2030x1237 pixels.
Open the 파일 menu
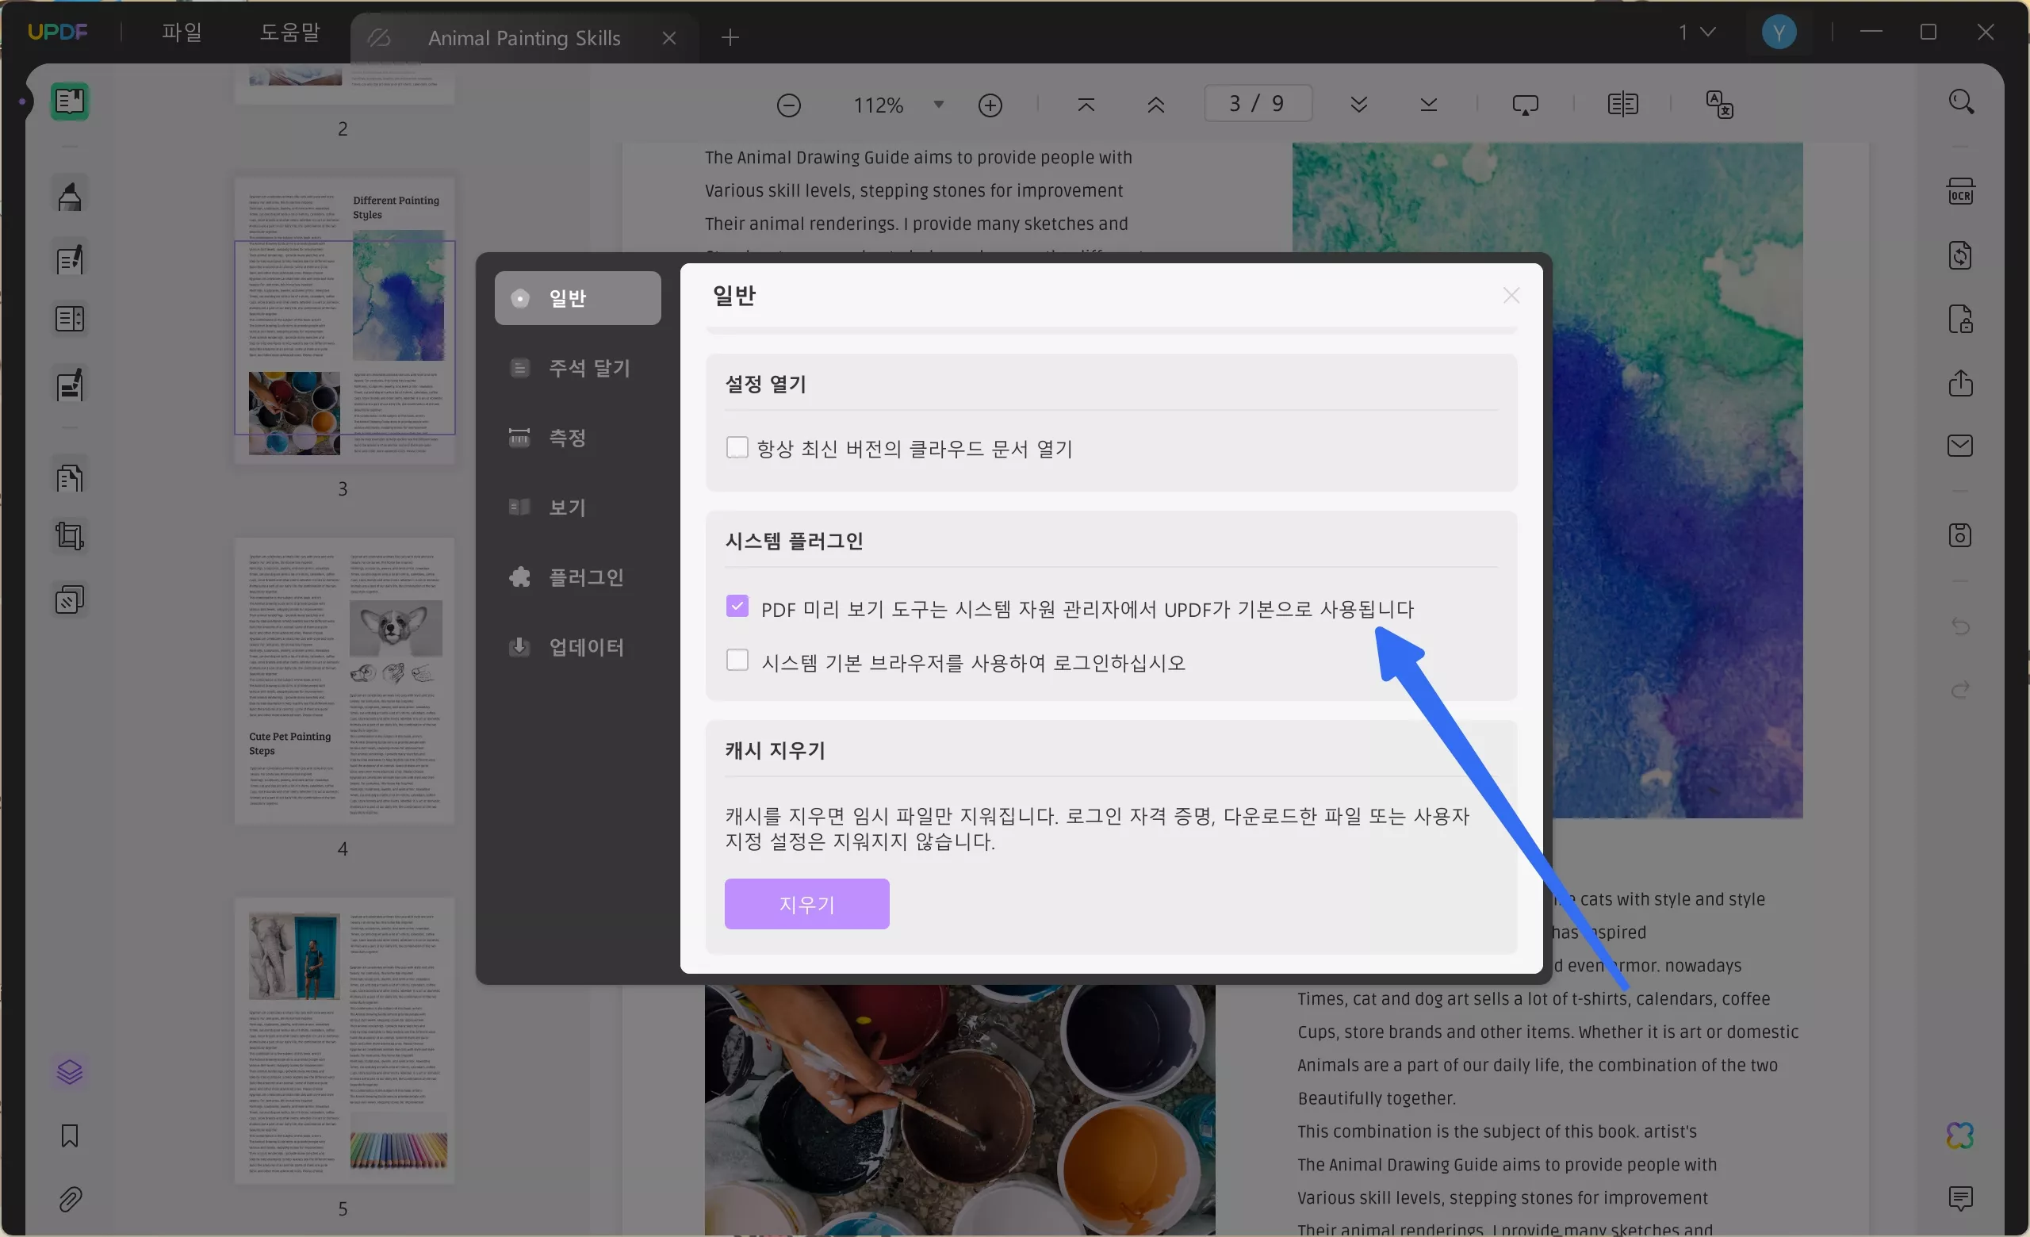(182, 33)
